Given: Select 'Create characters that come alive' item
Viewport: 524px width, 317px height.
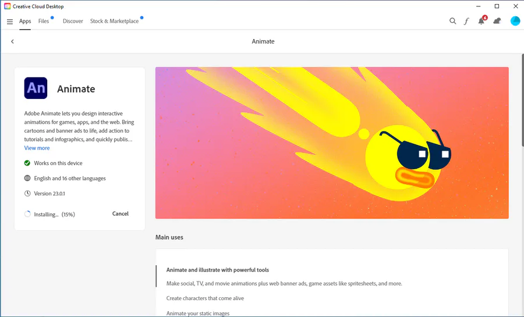Looking at the screenshot, I should [x=205, y=298].
